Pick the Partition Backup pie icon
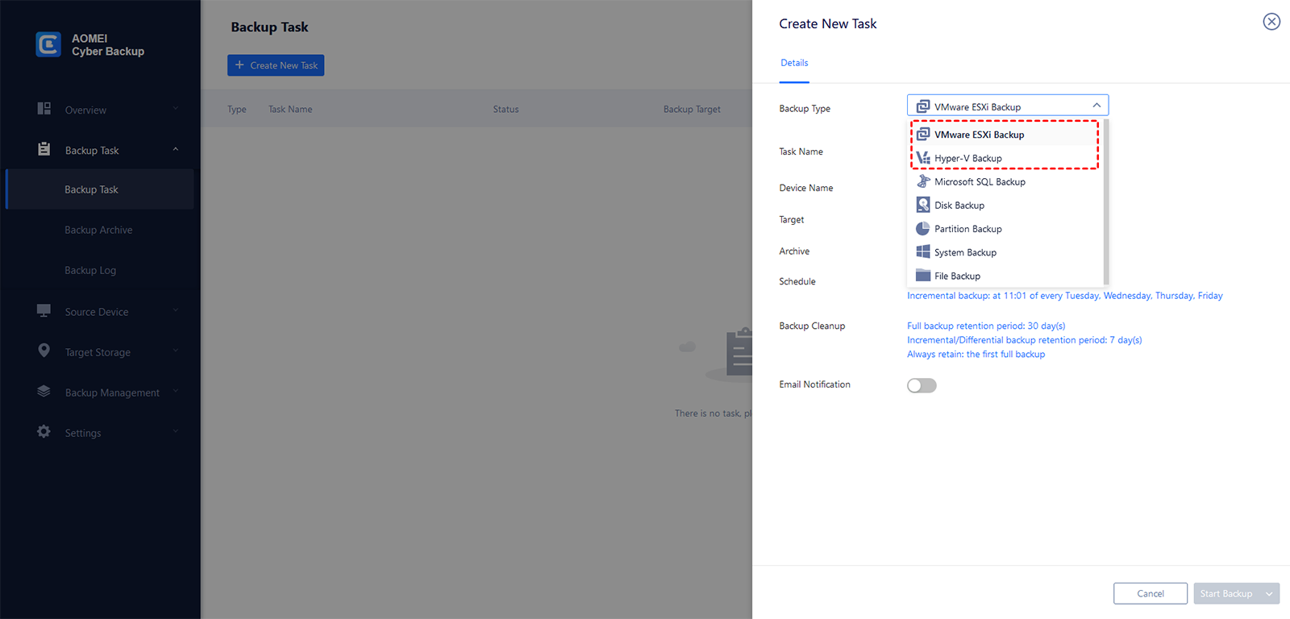Screen dimensions: 1290x619 [923, 229]
